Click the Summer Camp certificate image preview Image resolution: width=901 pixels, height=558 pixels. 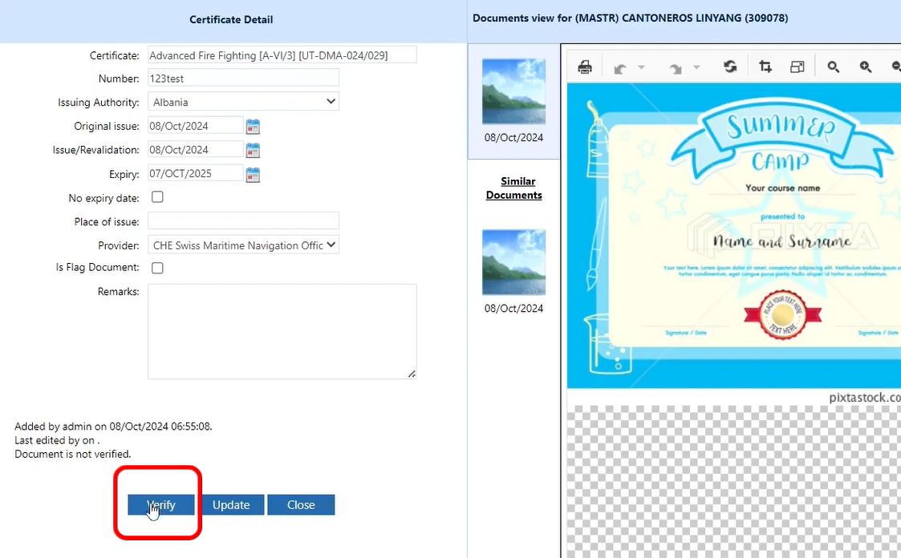pyautogui.click(x=734, y=236)
